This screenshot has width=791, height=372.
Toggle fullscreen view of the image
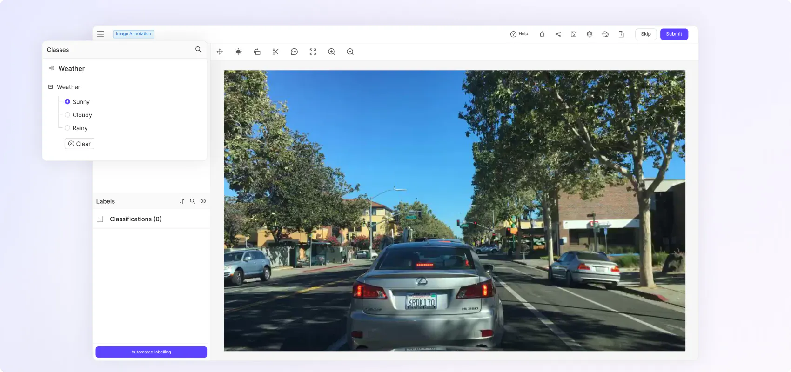(313, 52)
